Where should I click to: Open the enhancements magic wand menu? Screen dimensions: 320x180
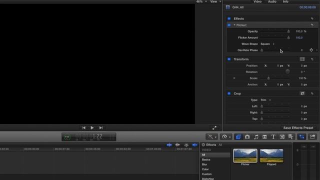211,136
